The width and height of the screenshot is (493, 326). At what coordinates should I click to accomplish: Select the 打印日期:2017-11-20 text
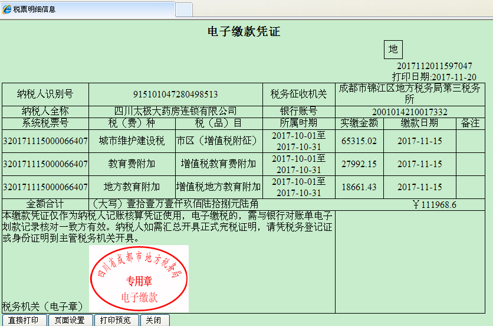(x=434, y=77)
